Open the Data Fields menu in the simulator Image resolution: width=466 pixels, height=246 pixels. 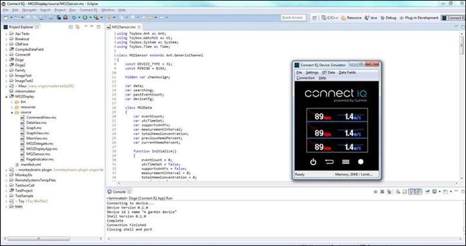coord(347,72)
